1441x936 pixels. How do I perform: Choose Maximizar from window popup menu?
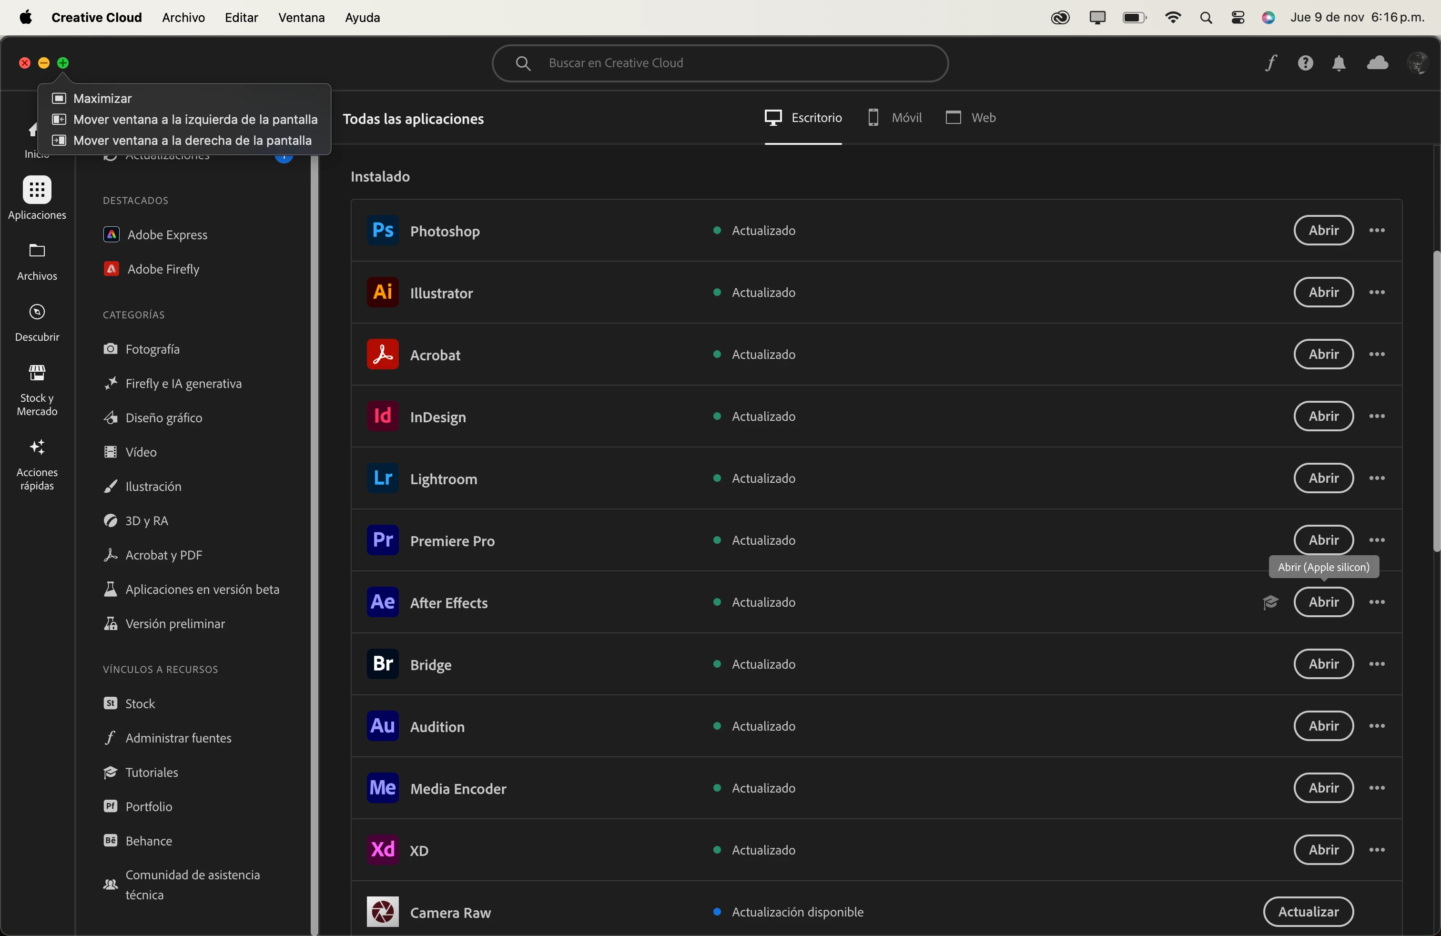pos(102,98)
